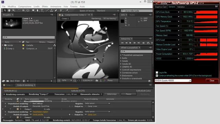Select the Rectangle shape tool
Viewport: 220px width, 124px height.
pyautogui.click(x=33, y=10)
